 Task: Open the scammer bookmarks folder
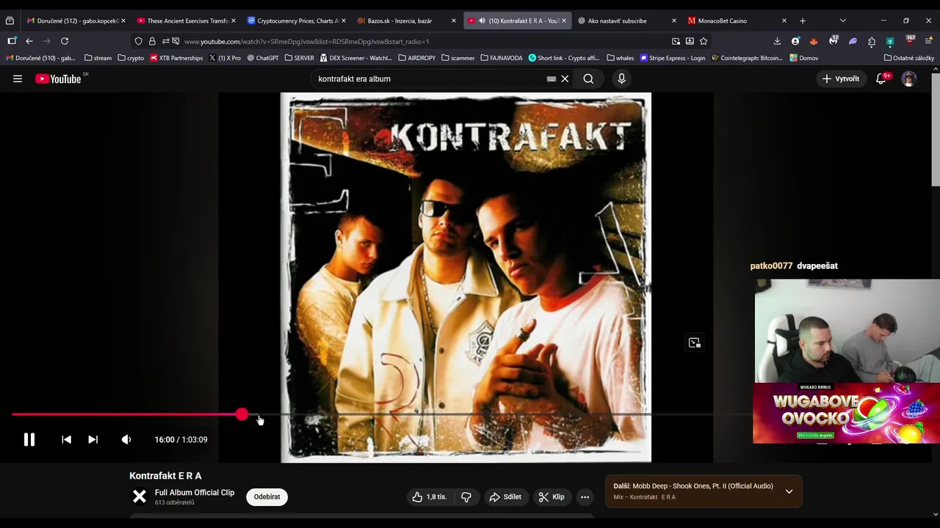click(x=458, y=58)
